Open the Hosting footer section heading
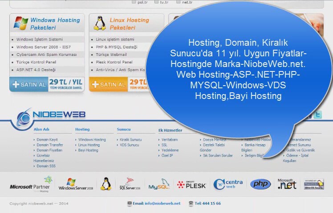This screenshot has height=213, width=333. pyautogui.click(x=82, y=130)
